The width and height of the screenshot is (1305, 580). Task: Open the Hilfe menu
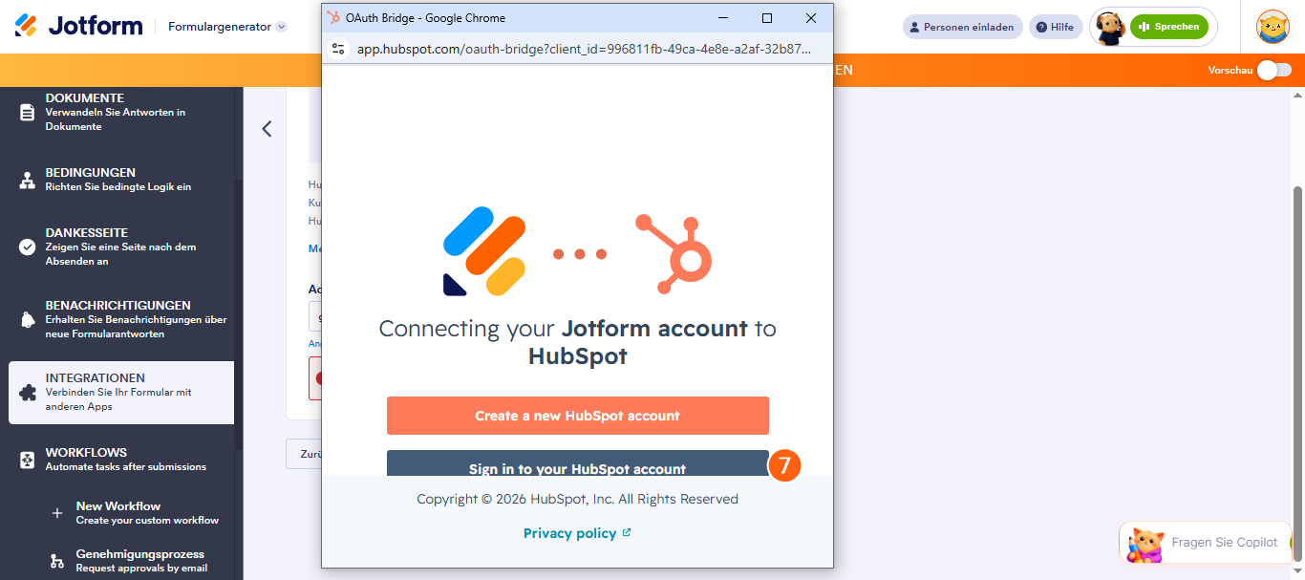[x=1056, y=27]
